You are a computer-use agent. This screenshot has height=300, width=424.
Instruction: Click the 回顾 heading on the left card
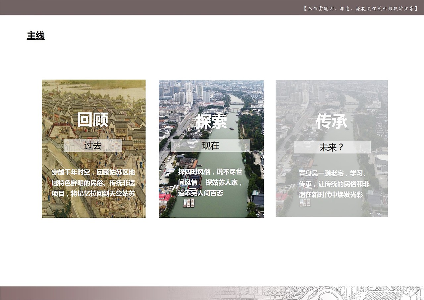pos(93,121)
